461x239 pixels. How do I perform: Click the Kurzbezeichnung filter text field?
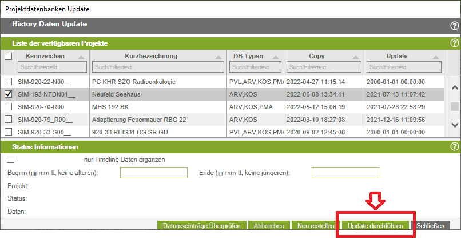[158, 67]
